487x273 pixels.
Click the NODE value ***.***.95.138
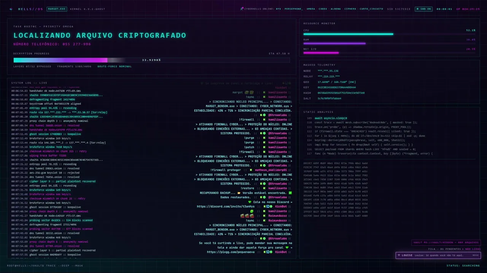[x=328, y=71]
